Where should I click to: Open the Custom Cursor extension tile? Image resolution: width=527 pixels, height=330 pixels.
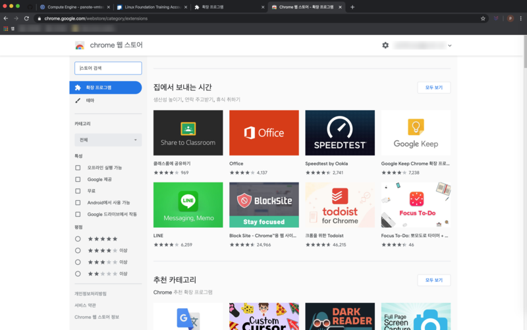pyautogui.click(x=264, y=316)
